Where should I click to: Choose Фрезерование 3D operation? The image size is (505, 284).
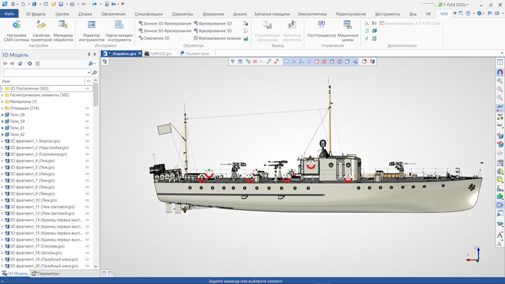point(213,23)
